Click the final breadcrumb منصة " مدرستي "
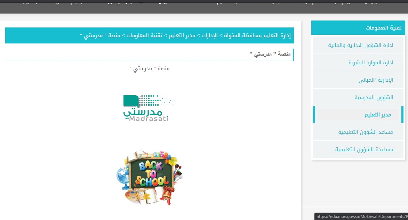 click(x=100, y=35)
